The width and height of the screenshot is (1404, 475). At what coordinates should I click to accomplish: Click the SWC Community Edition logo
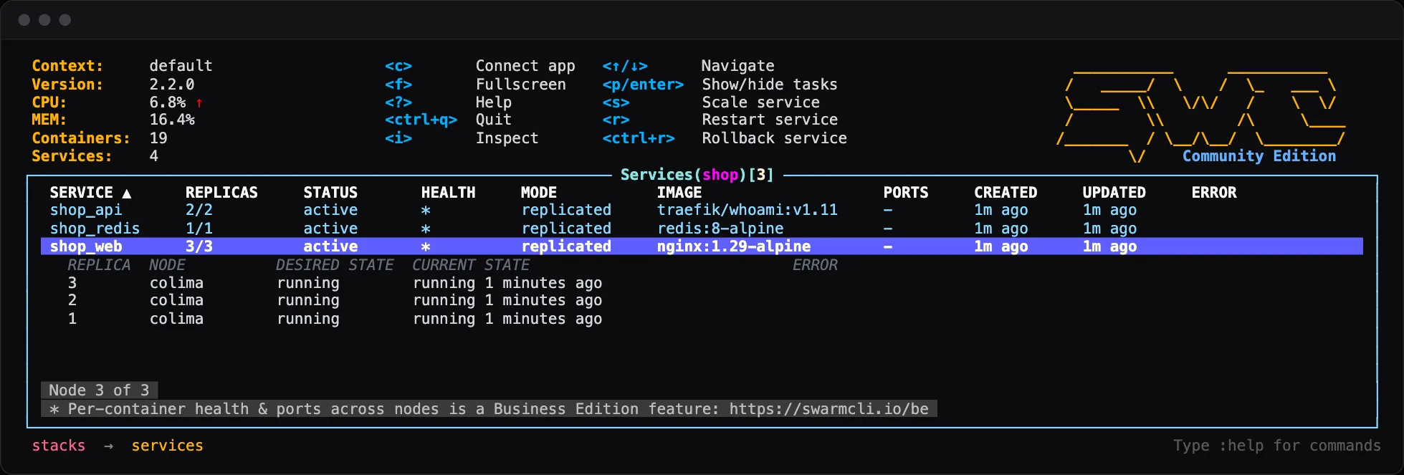click(1201, 117)
